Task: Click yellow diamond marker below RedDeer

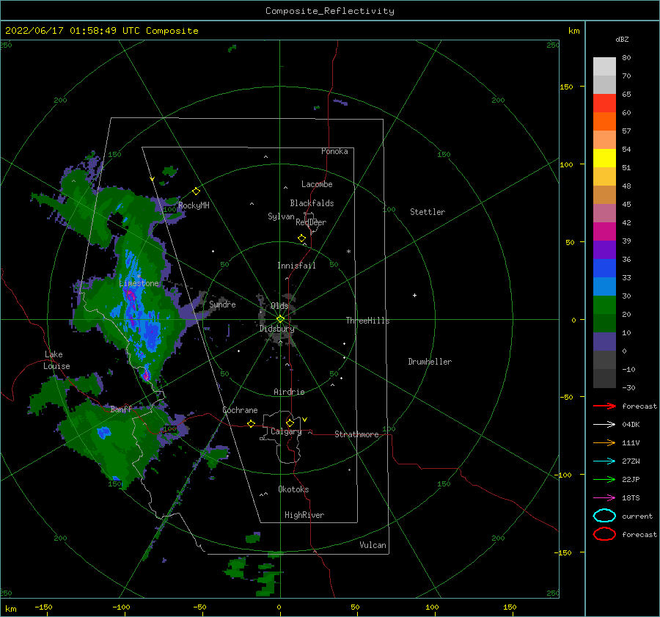Action: [x=301, y=238]
